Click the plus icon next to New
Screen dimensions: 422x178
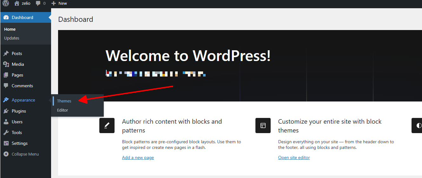coord(54,3)
